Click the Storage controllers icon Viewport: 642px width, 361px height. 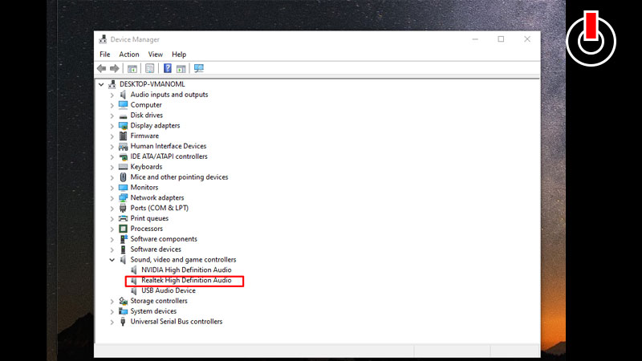[x=123, y=301]
